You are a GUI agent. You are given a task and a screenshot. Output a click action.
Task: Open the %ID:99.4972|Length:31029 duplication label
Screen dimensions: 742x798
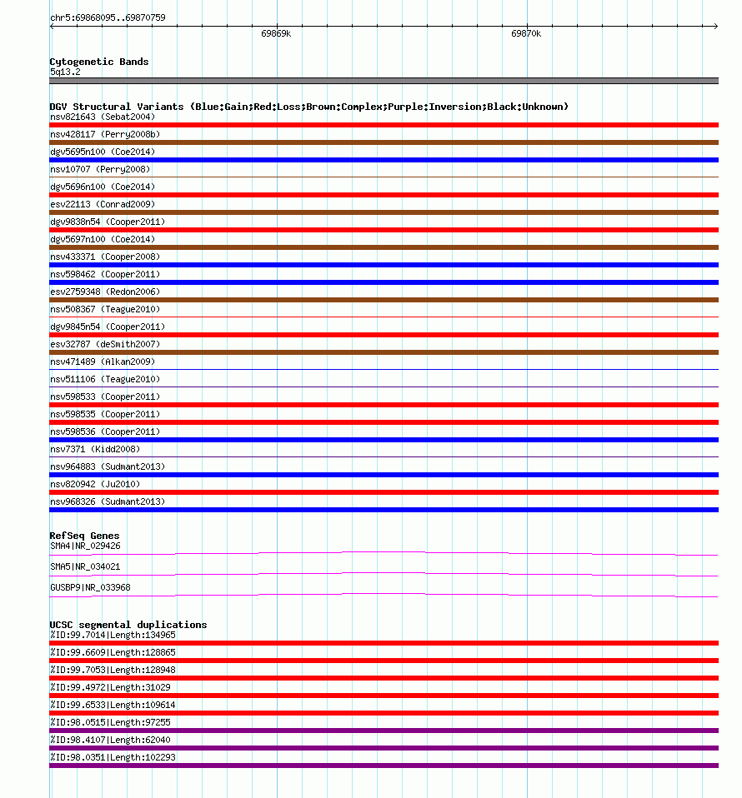[x=110, y=687]
